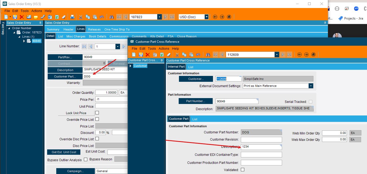The image size is (367, 174).
Task: Click the Customer... button
Action: [196, 79]
